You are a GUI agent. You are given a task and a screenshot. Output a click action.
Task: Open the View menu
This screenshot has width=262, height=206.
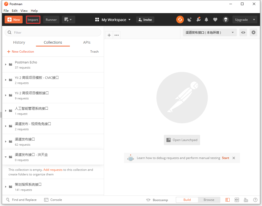(x=24, y=11)
